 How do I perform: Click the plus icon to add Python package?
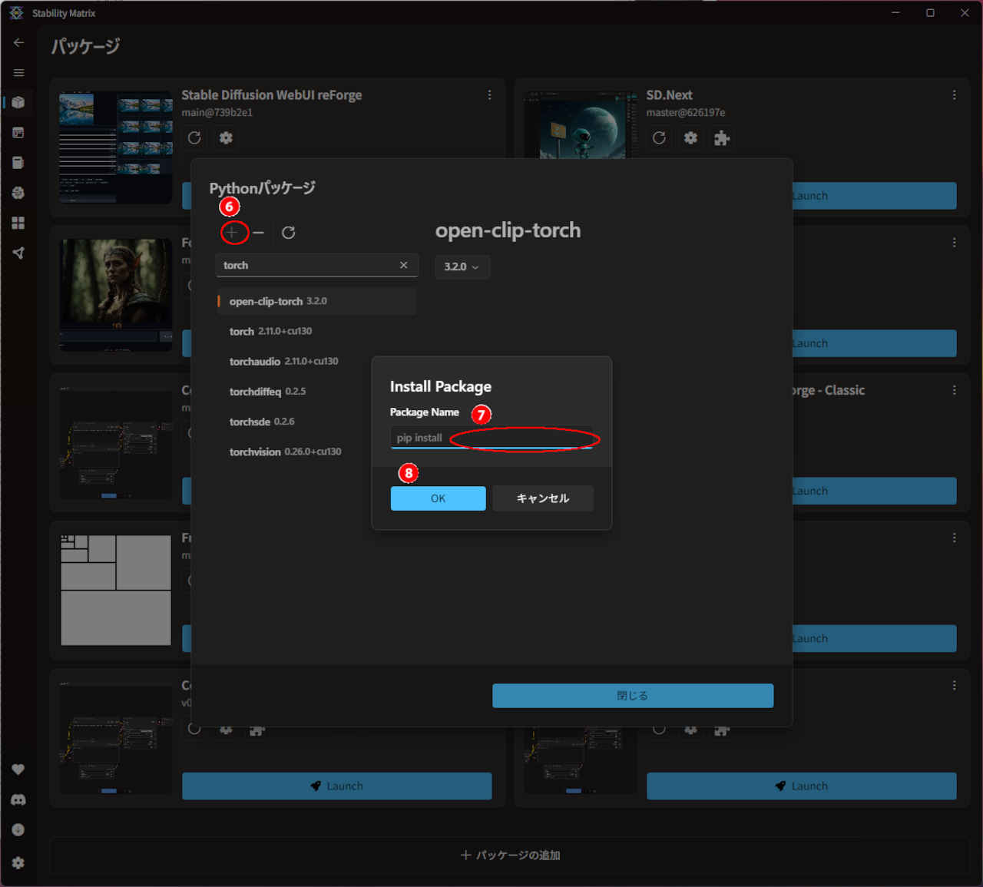pyautogui.click(x=232, y=232)
